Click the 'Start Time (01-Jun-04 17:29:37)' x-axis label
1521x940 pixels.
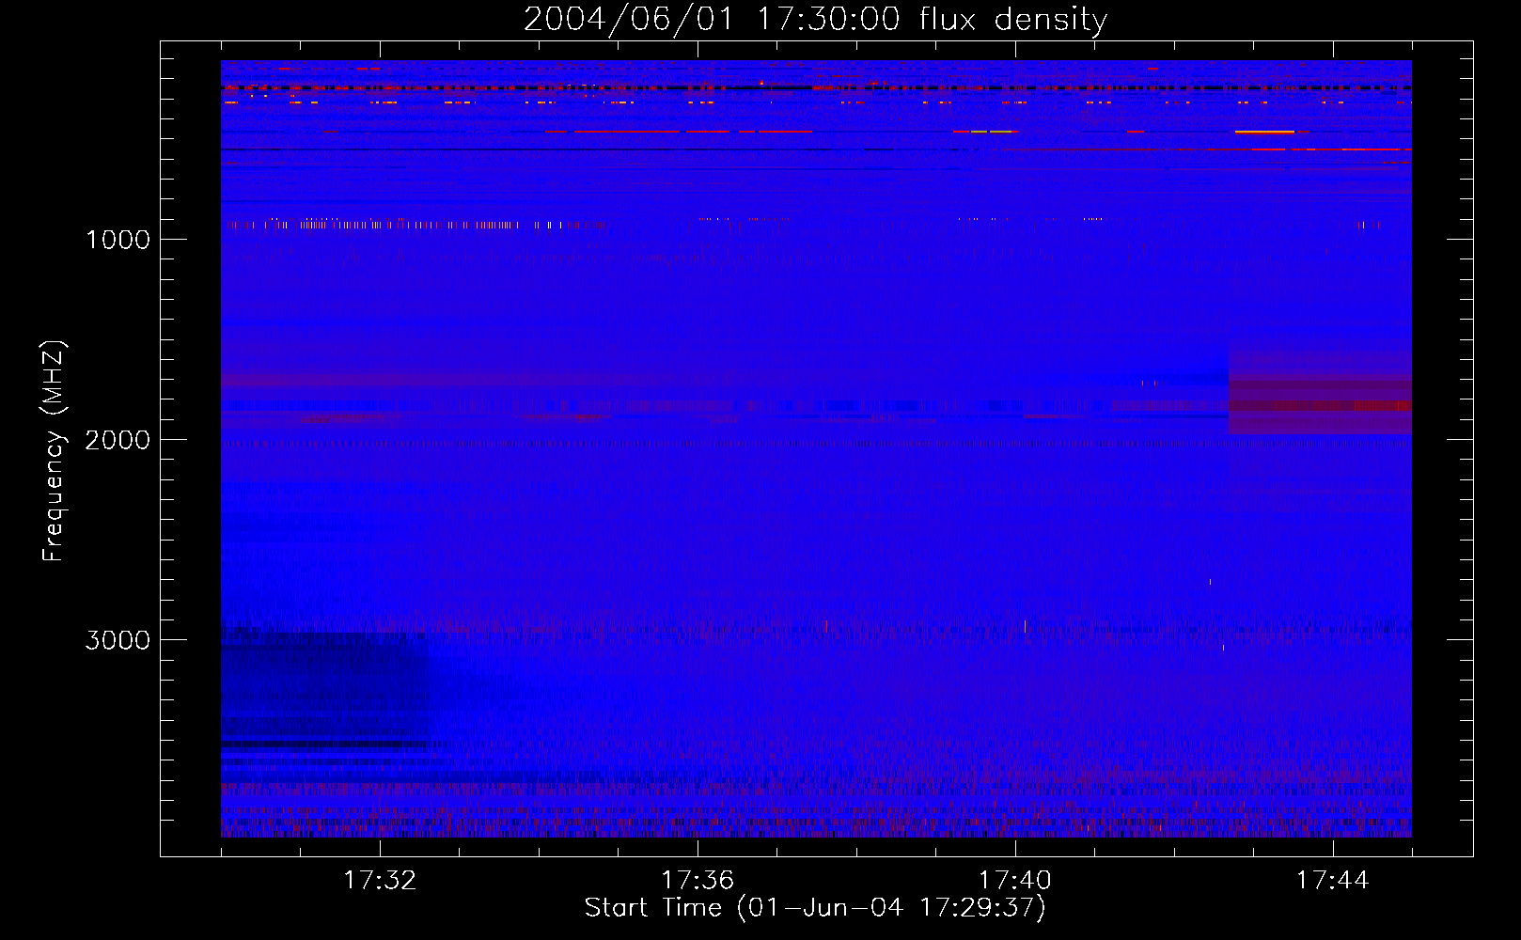814,908
